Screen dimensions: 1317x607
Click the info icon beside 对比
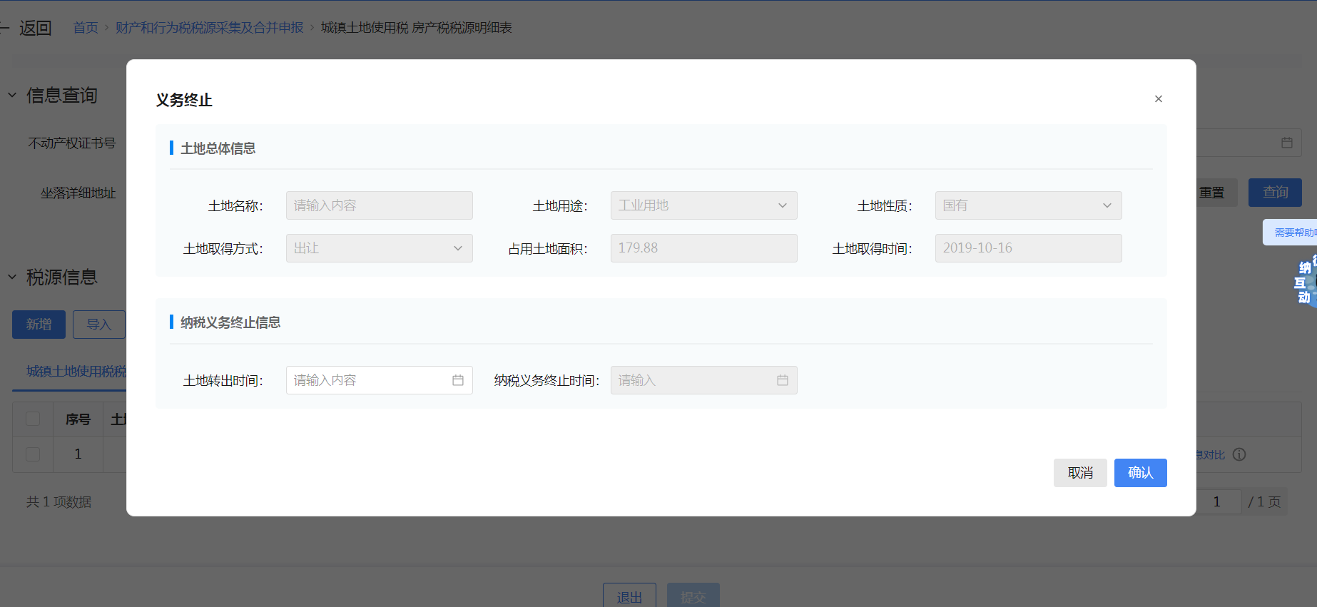1239,454
